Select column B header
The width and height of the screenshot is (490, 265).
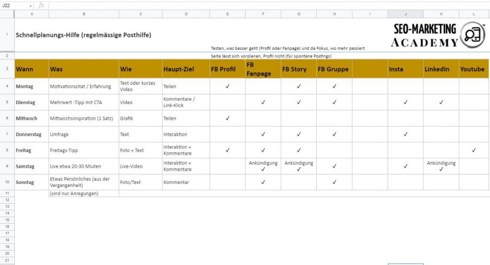coord(84,14)
